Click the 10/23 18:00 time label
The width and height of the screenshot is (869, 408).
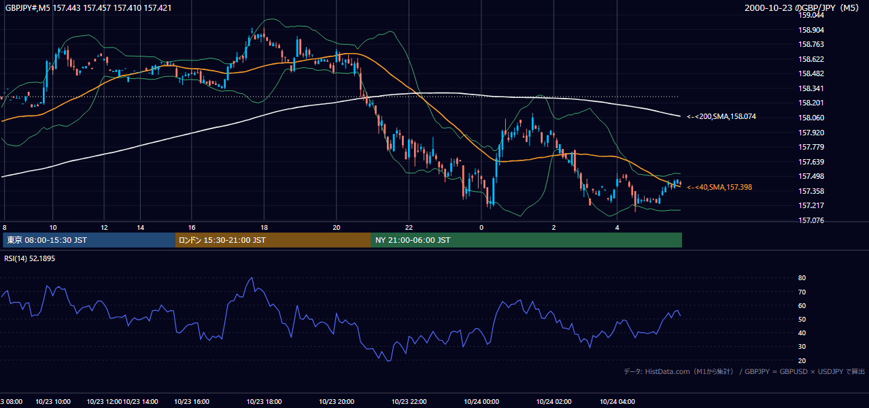[264, 402]
